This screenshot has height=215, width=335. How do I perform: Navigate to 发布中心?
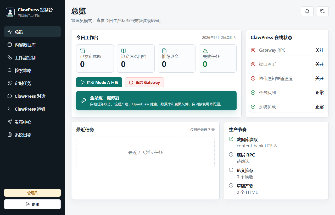pyautogui.click(x=32, y=122)
